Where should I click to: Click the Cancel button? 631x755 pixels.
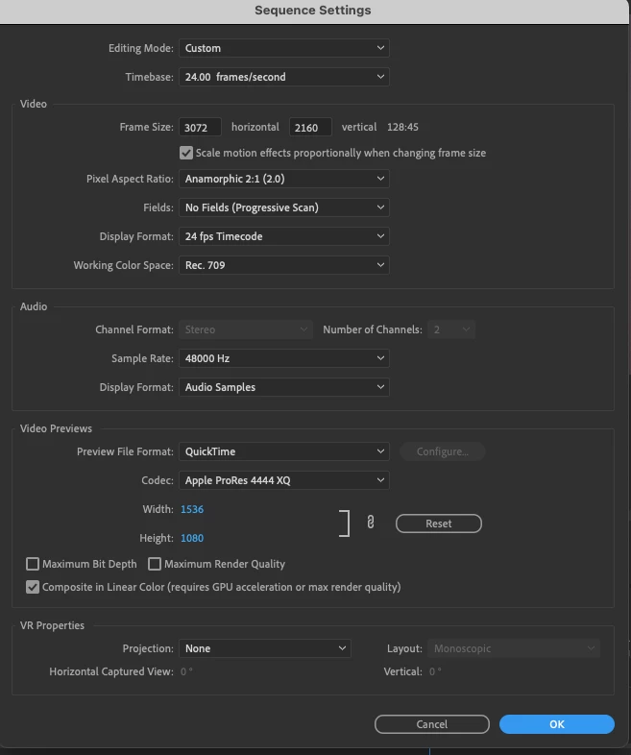click(432, 724)
